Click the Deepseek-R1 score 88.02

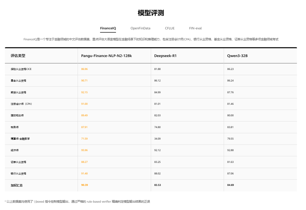coord(157,174)
